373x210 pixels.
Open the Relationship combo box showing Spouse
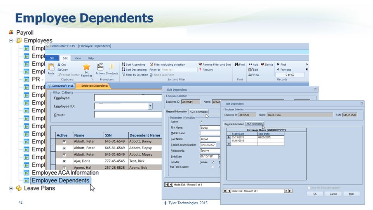(x=210, y=150)
